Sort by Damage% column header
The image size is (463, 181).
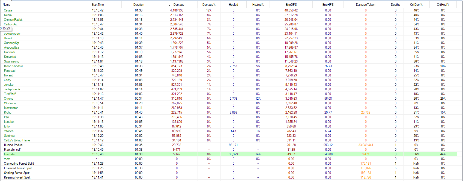pyautogui.click(x=209, y=5)
